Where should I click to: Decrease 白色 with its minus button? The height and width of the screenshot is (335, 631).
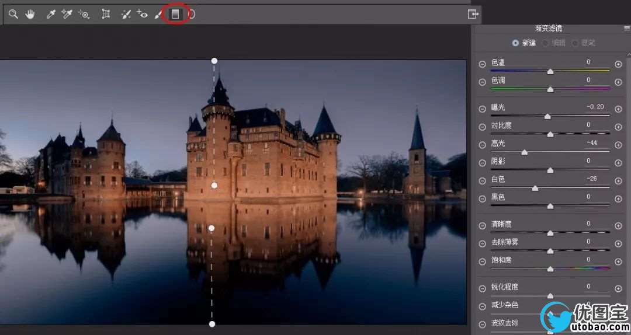[482, 181]
